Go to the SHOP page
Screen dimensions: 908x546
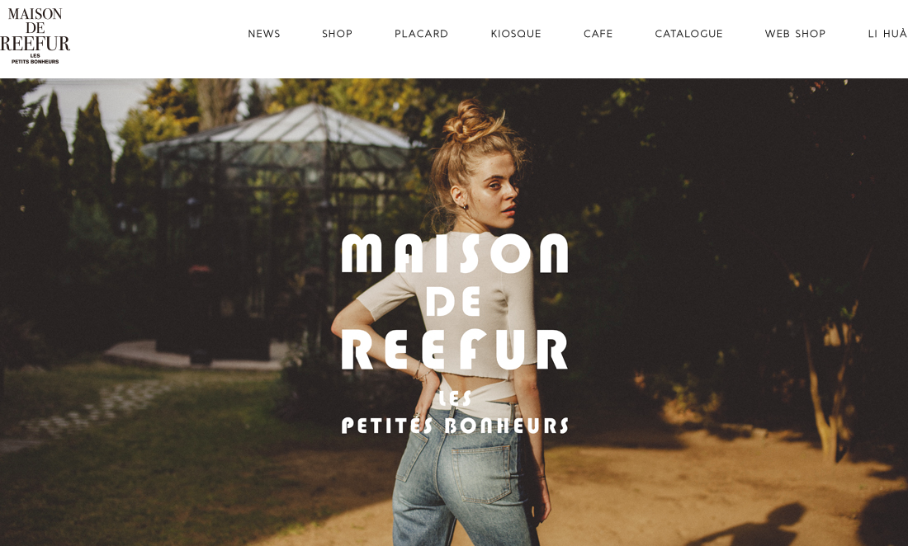point(337,34)
